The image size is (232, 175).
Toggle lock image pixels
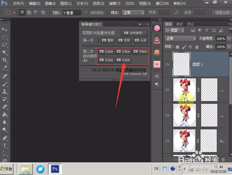pos(184,47)
